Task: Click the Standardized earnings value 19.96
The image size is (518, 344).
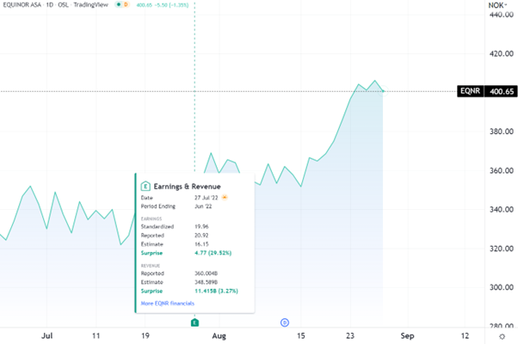Action: coord(201,226)
